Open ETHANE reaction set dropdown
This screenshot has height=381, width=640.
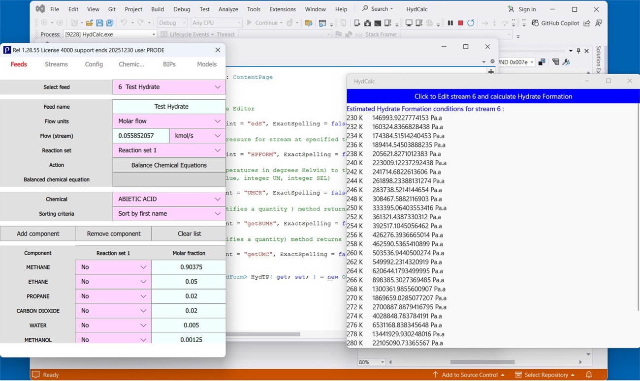tap(113, 282)
